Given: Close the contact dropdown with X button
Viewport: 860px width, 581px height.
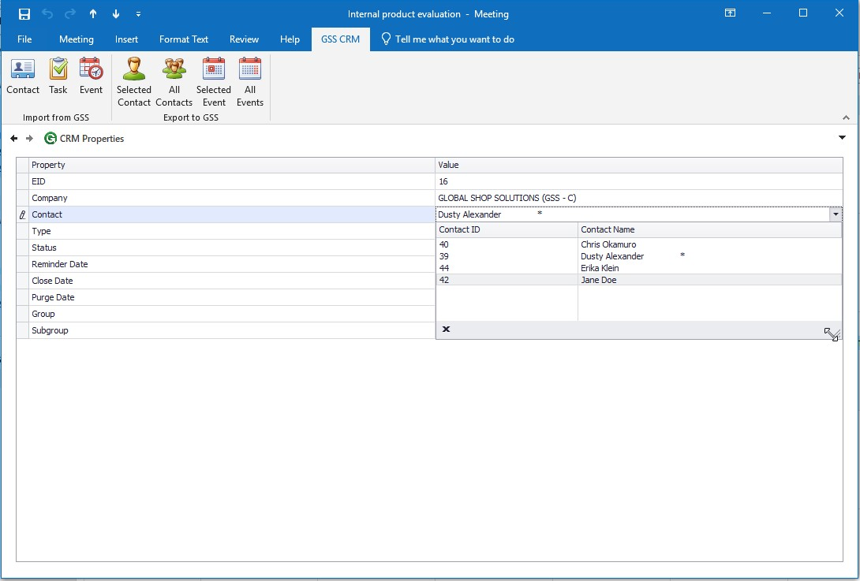Looking at the screenshot, I should [x=446, y=329].
